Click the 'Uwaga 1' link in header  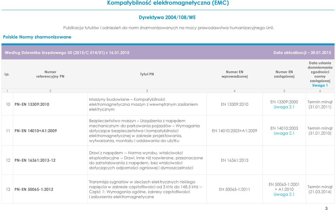[x=320, y=85]
